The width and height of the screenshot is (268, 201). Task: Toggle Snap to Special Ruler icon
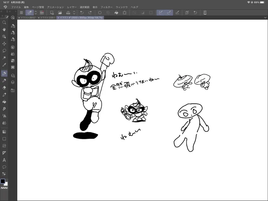tap(169, 13)
